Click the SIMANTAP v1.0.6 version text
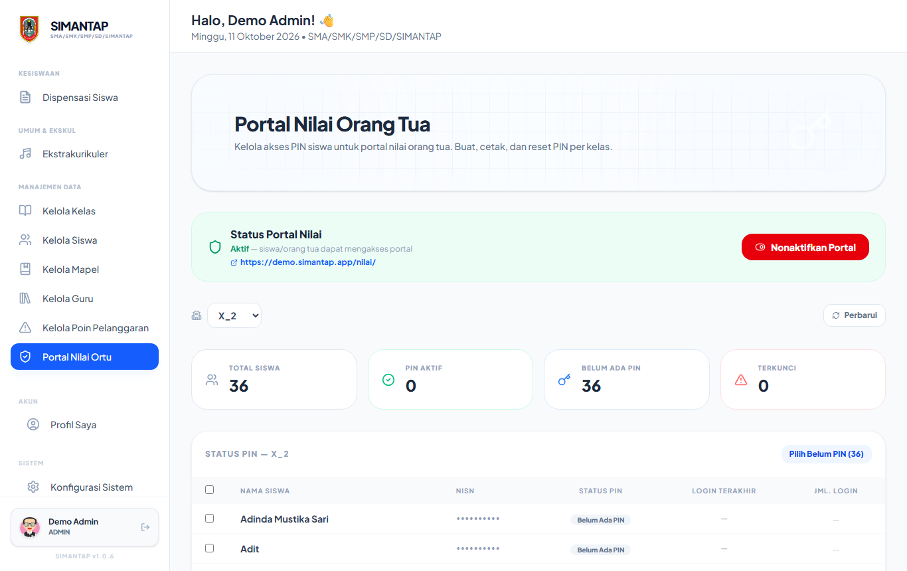The height and width of the screenshot is (571, 907). click(84, 556)
